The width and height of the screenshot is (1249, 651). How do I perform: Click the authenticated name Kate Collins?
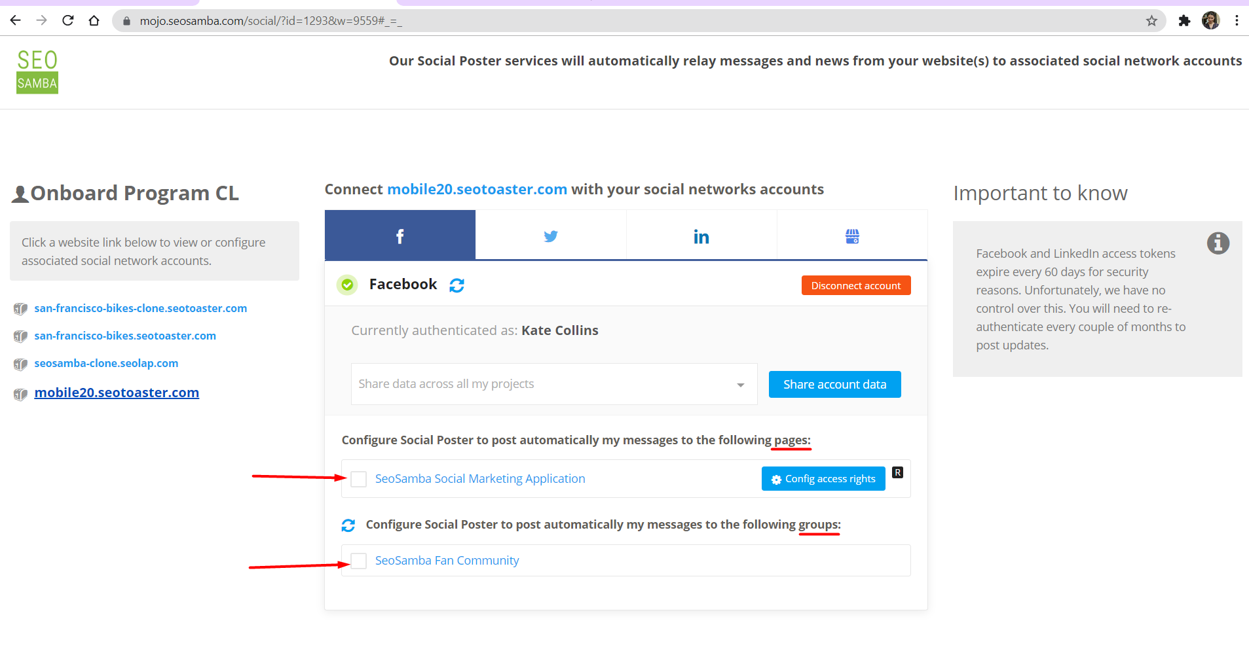tap(560, 330)
